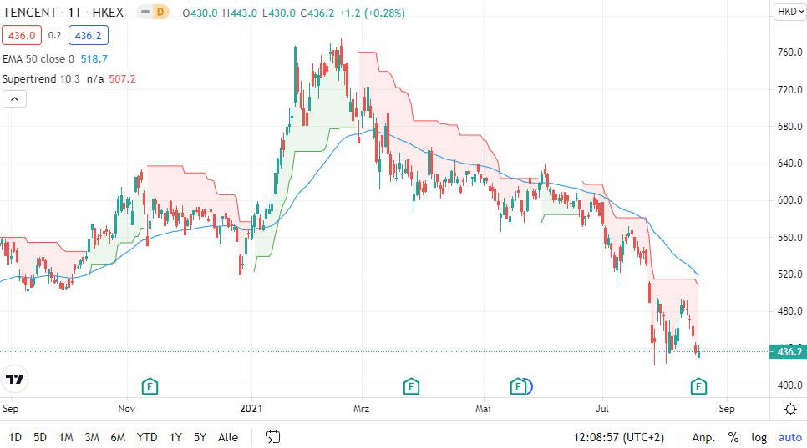Click the EMA value 518.7
Image resolution: width=807 pixels, height=448 pixels.
coord(94,59)
